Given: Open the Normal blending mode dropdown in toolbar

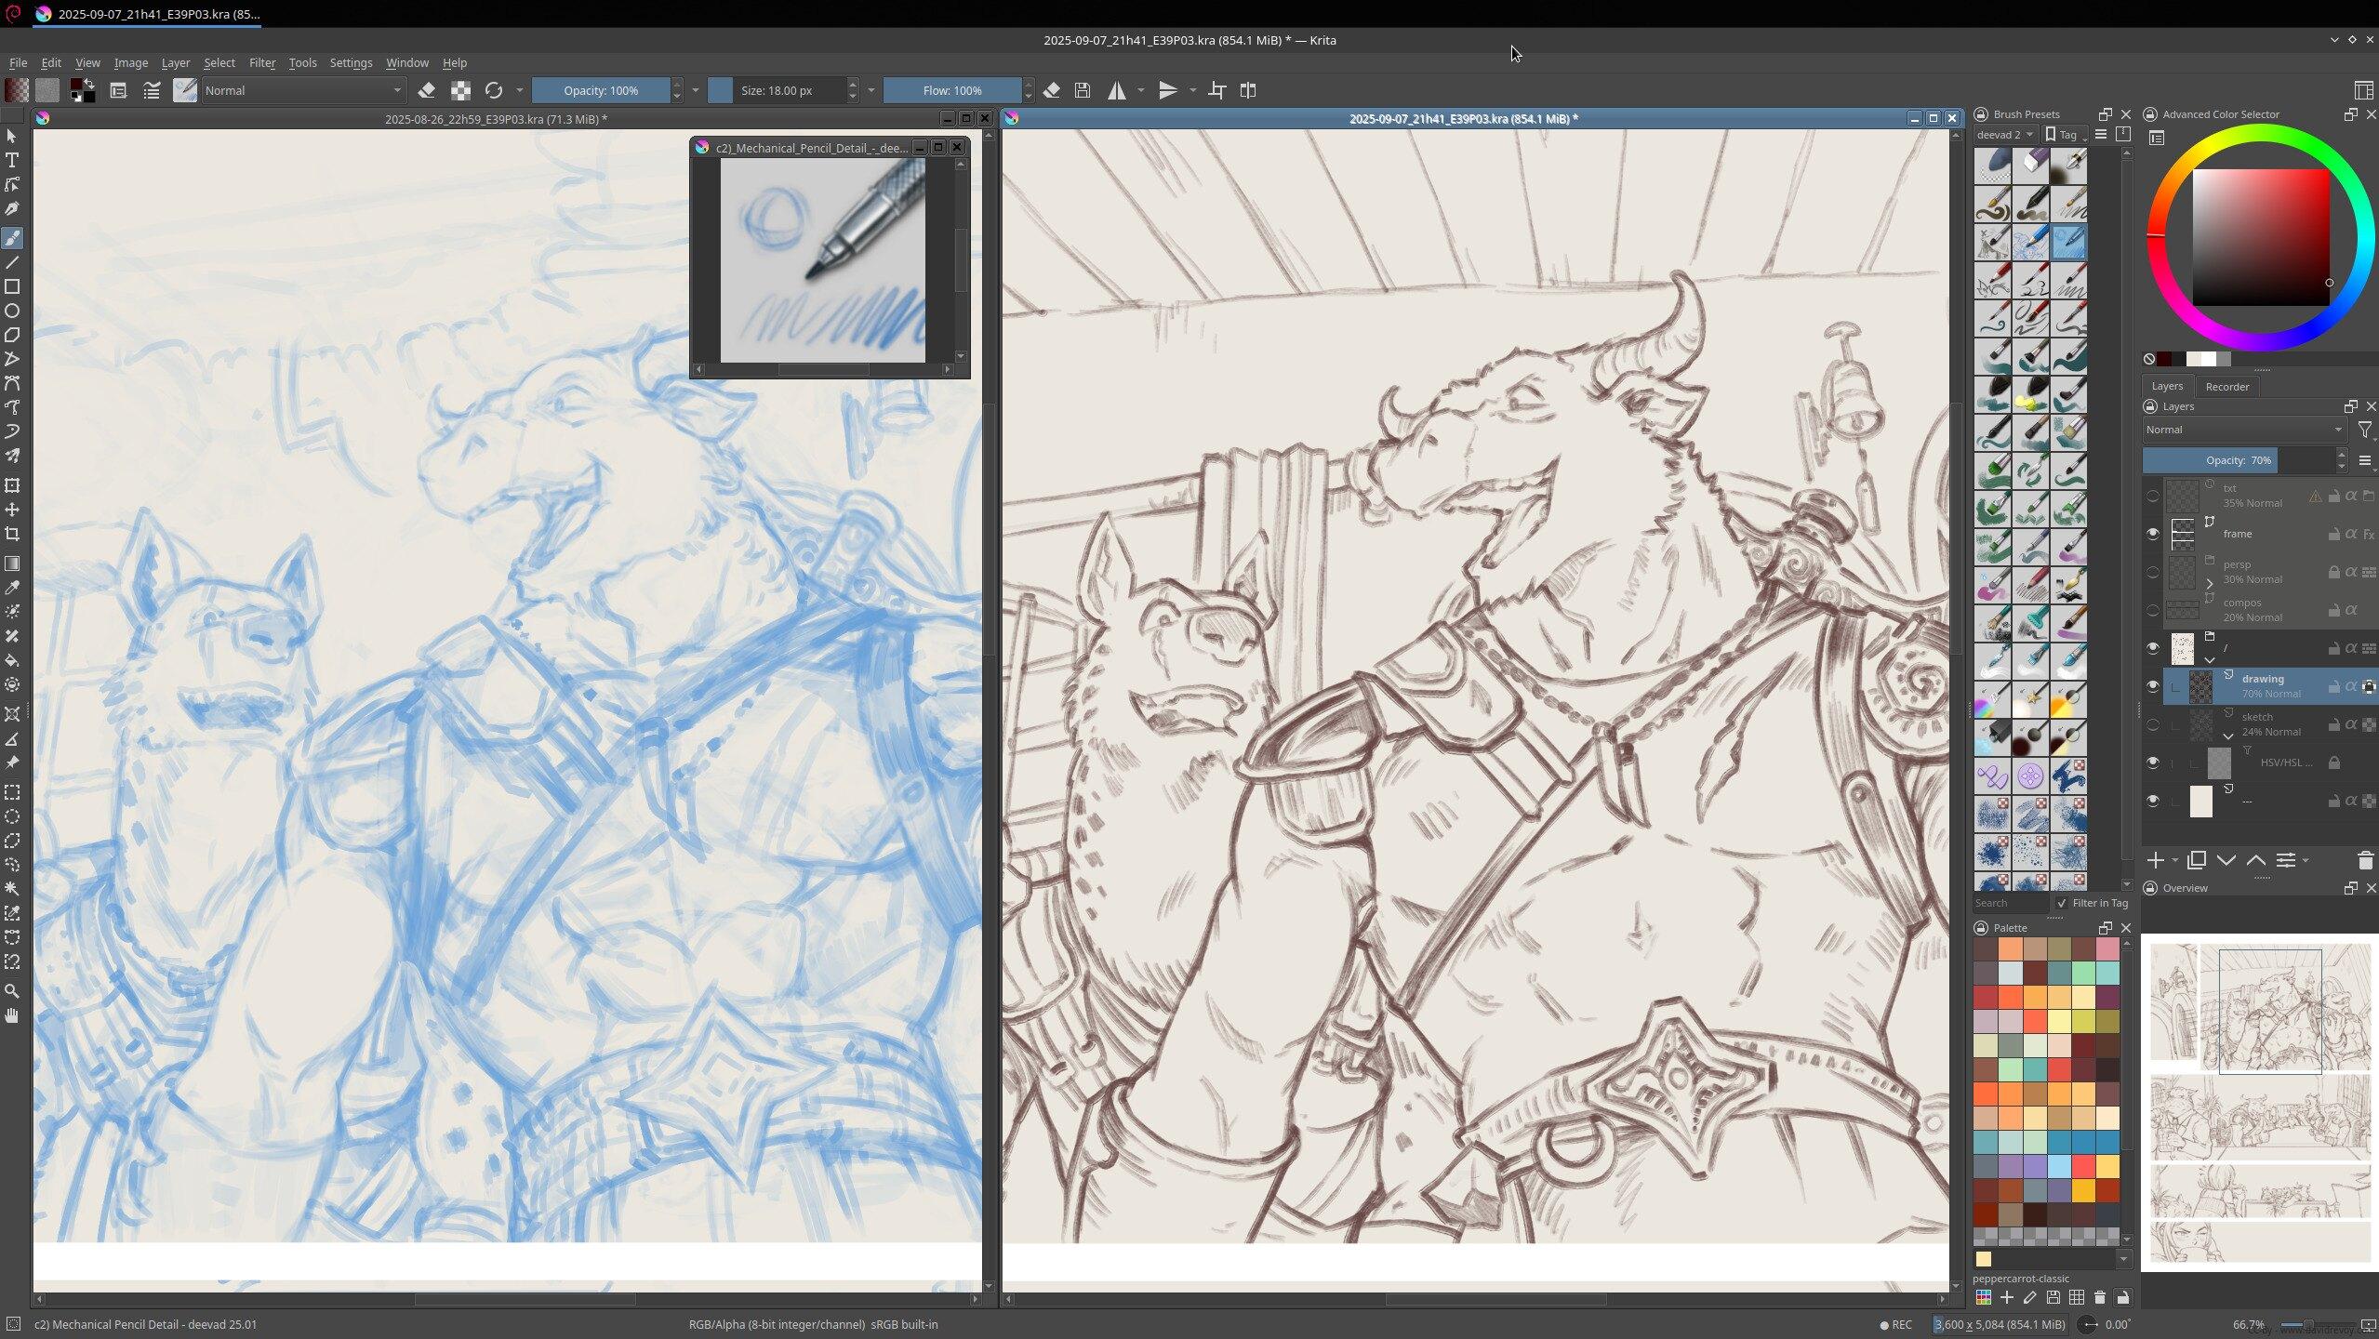Looking at the screenshot, I should coord(303,90).
